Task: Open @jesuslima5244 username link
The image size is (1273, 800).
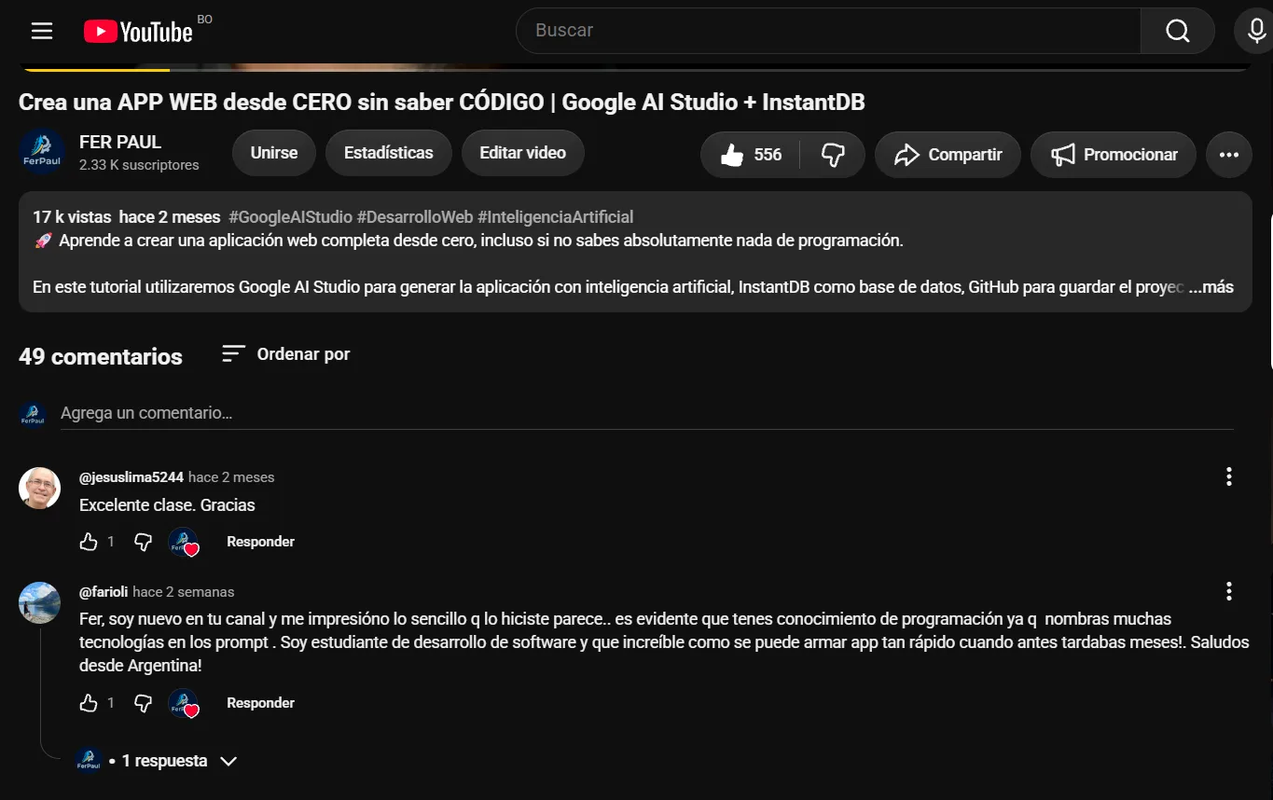Action: pos(131,477)
